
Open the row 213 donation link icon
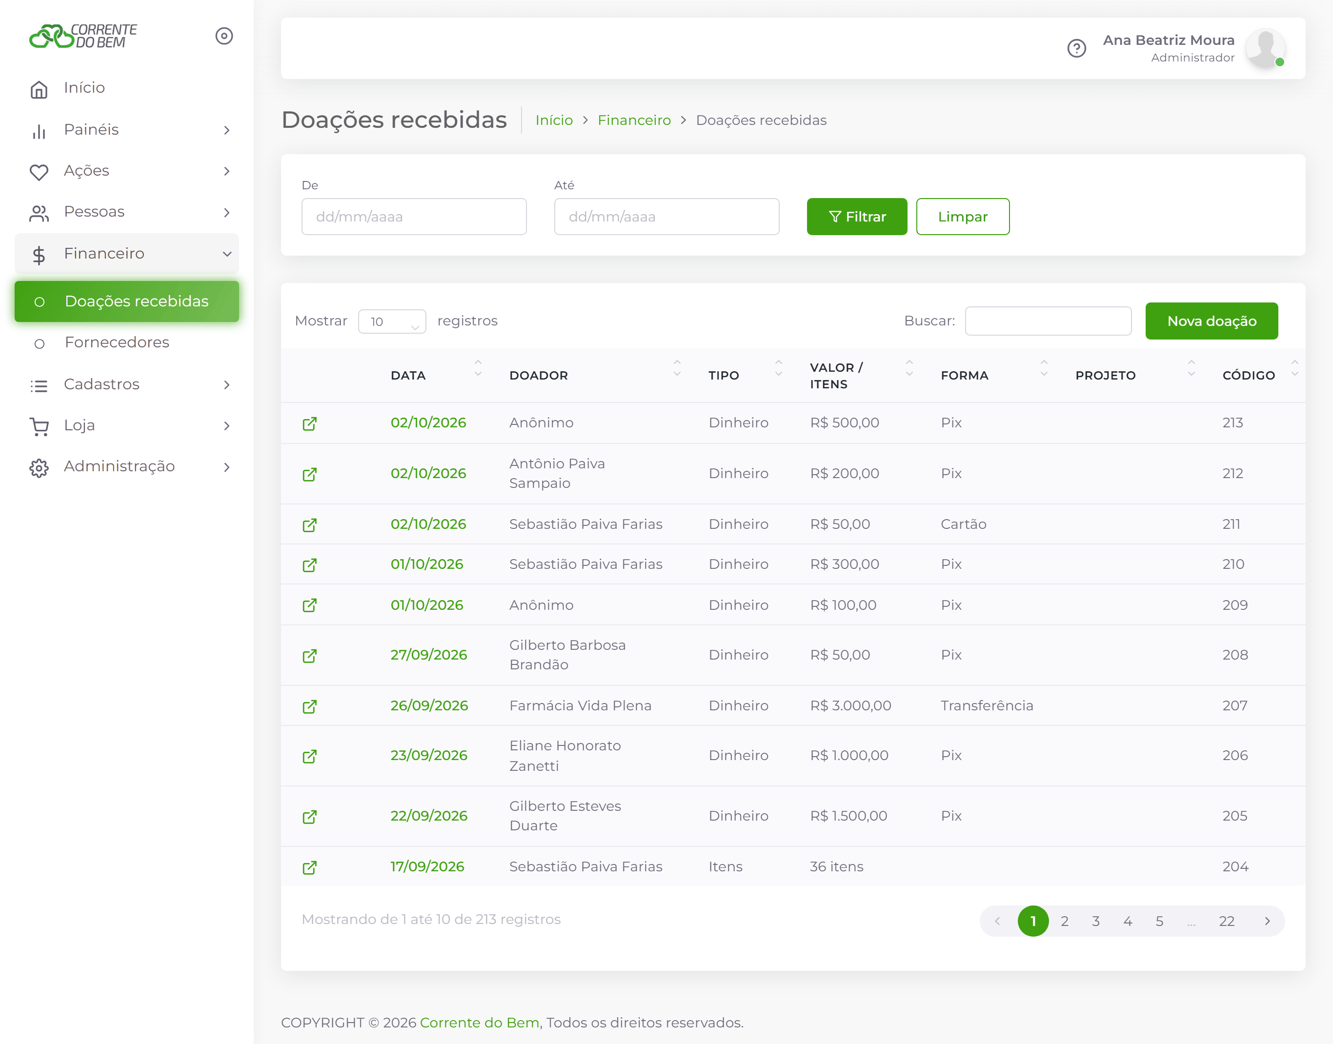310,423
